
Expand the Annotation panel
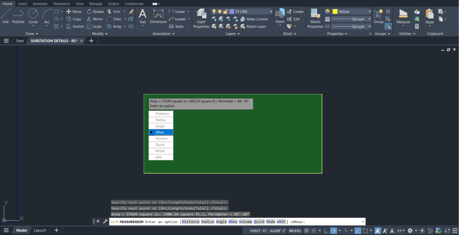pyautogui.click(x=163, y=34)
